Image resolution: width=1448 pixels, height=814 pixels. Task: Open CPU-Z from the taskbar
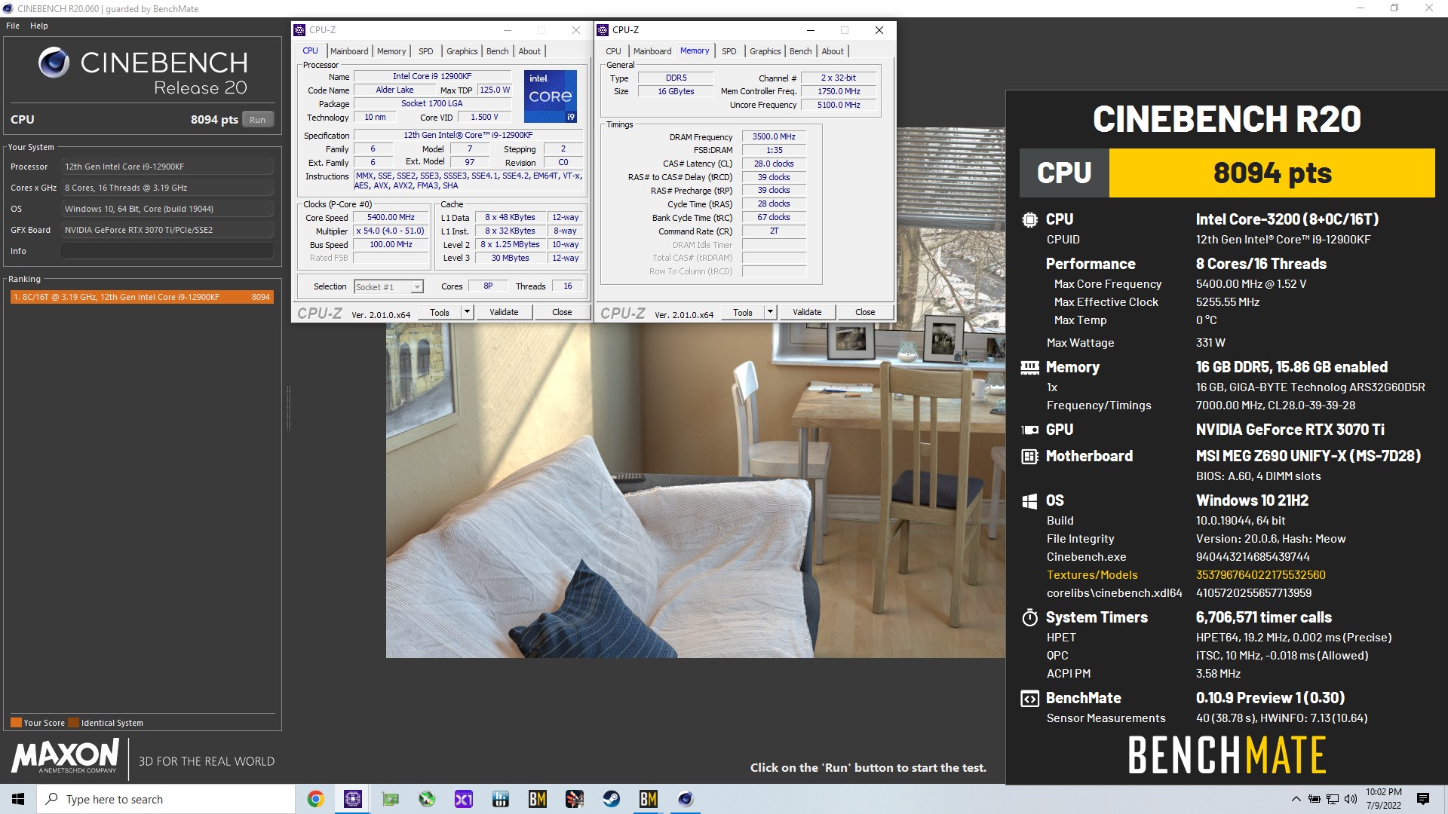coord(353,799)
